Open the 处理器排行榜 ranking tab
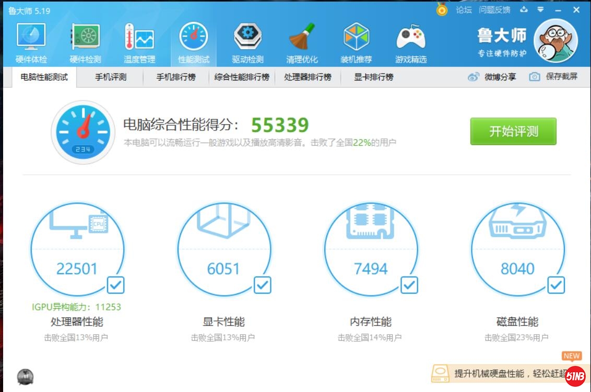 click(308, 76)
